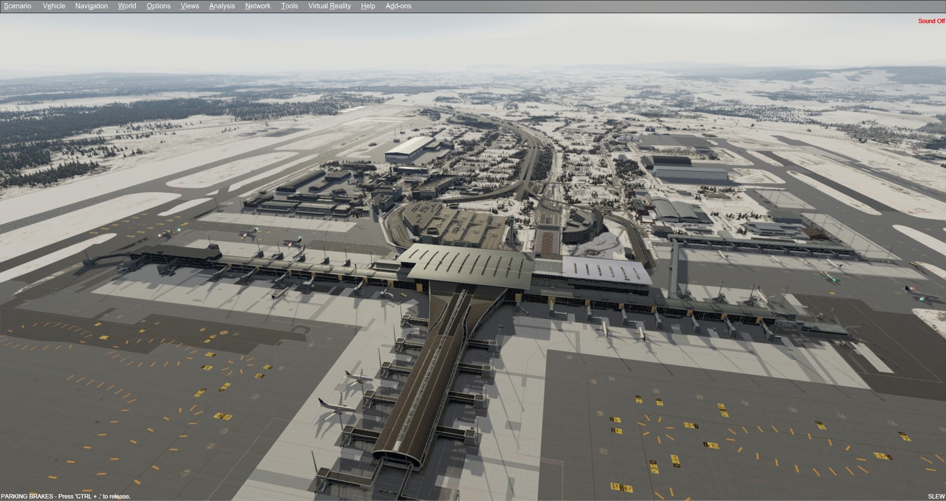Select the Views menu
946x501 pixels.
tap(190, 6)
